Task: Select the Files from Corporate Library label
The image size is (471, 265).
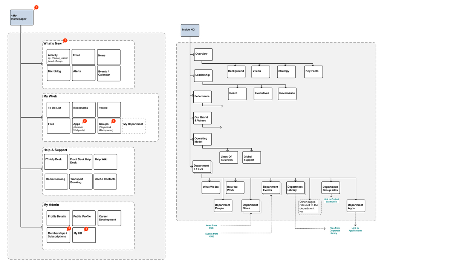Action: 334,231
